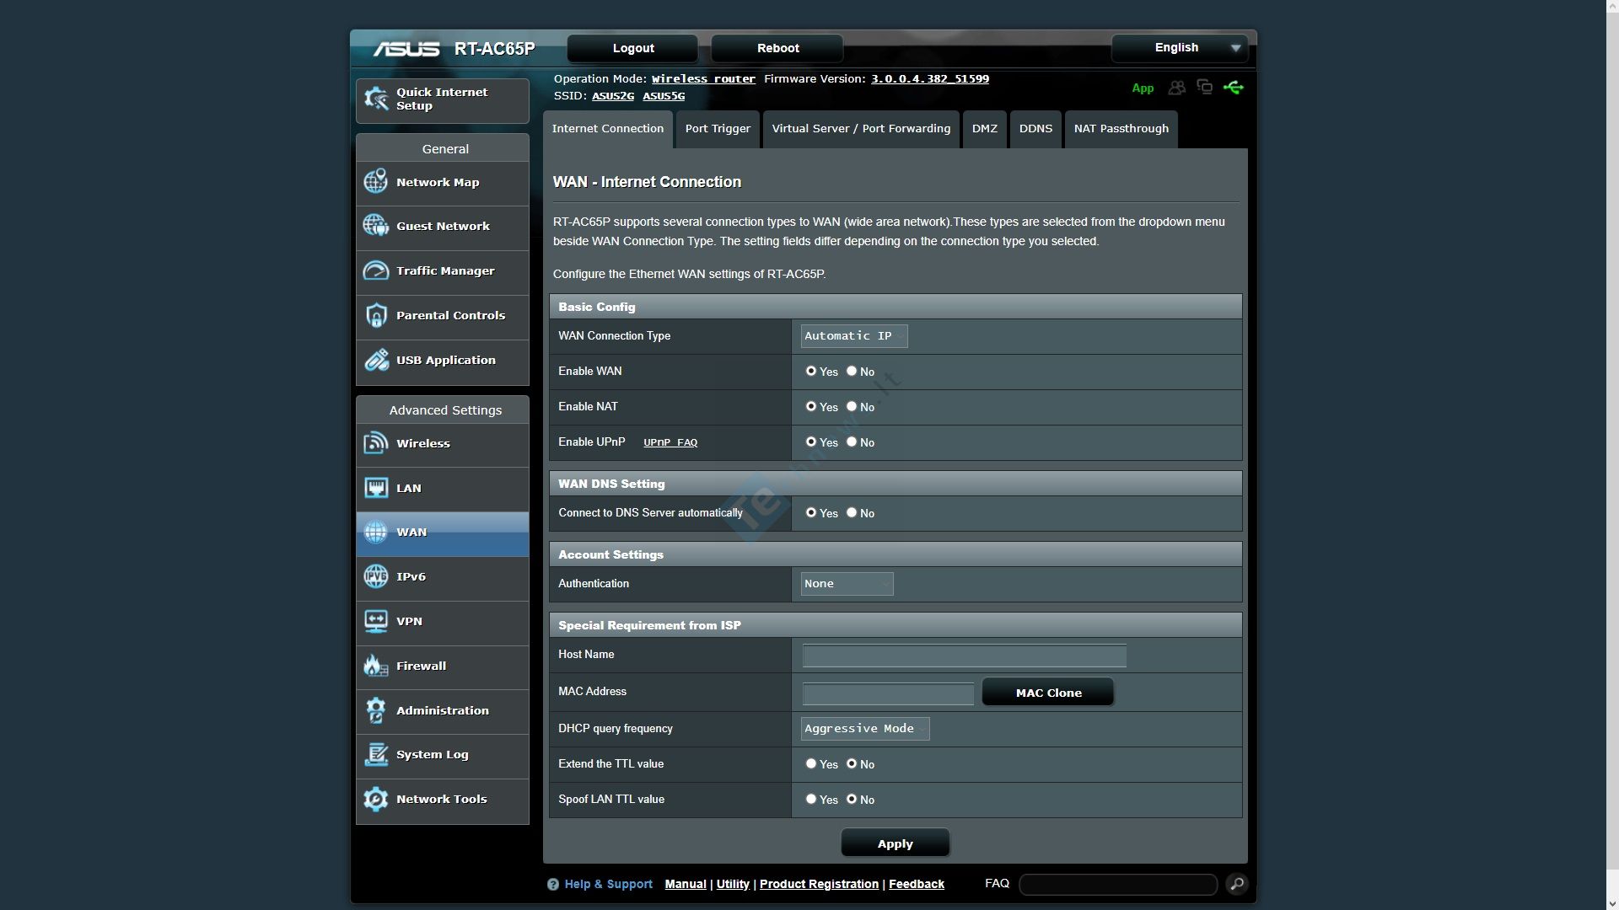Open the firmware version link
Image resolution: width=1619 pixels, height=910 pixels.
(x=930, y=79)
